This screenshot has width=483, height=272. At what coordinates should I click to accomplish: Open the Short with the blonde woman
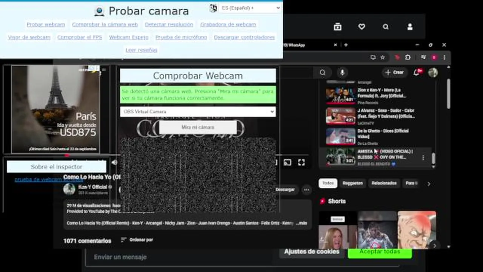pos(338,230)
